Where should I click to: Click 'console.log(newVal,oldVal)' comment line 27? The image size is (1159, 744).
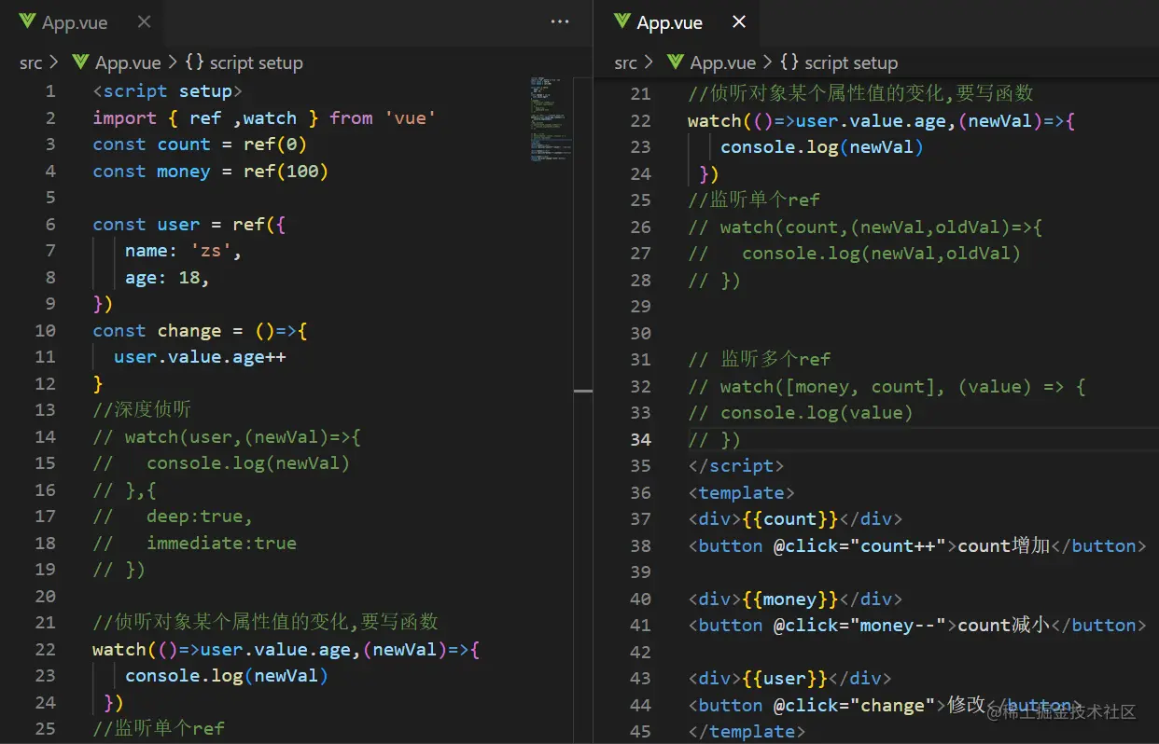(x=881, y=254)
